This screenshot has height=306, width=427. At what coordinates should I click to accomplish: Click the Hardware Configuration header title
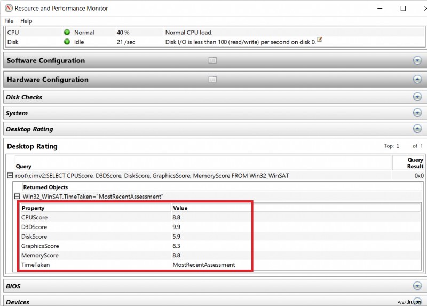(48, 80)
